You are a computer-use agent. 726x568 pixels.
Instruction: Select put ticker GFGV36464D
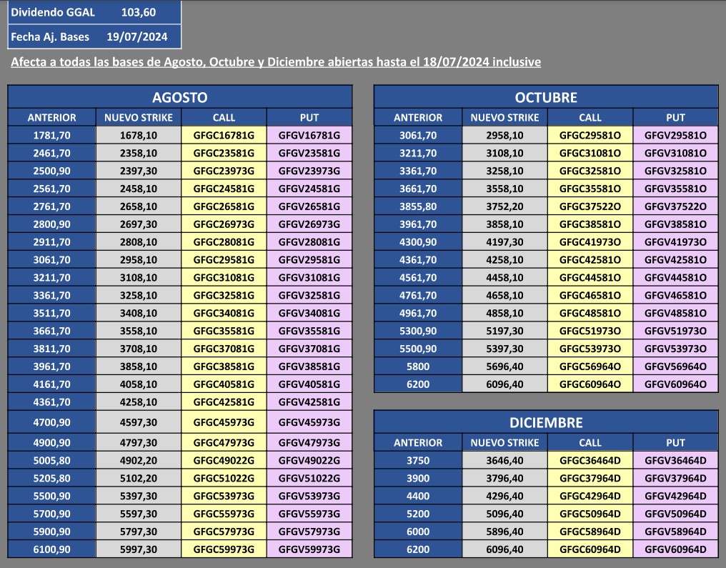pos(675,461)
